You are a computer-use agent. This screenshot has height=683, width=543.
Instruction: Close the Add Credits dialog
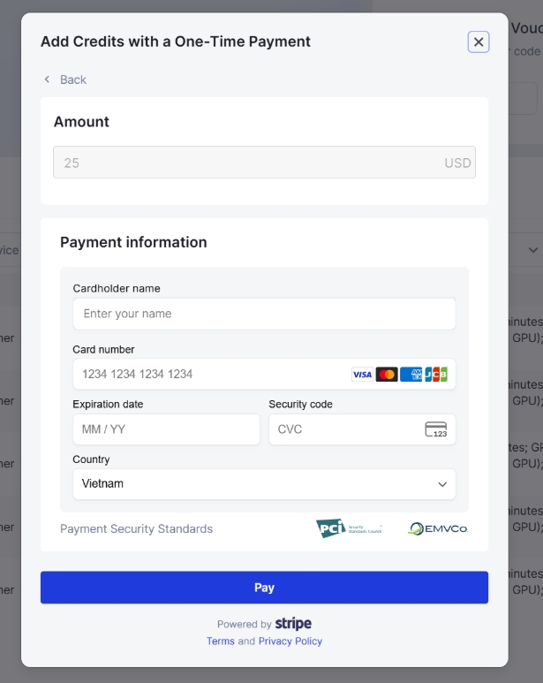(x=479, y=42)
